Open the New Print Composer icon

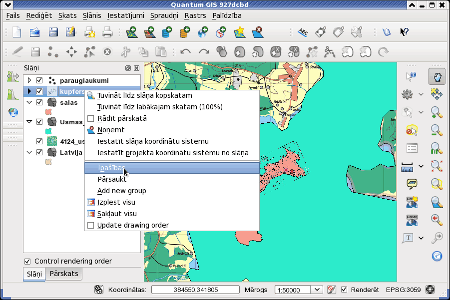point(89,32)
